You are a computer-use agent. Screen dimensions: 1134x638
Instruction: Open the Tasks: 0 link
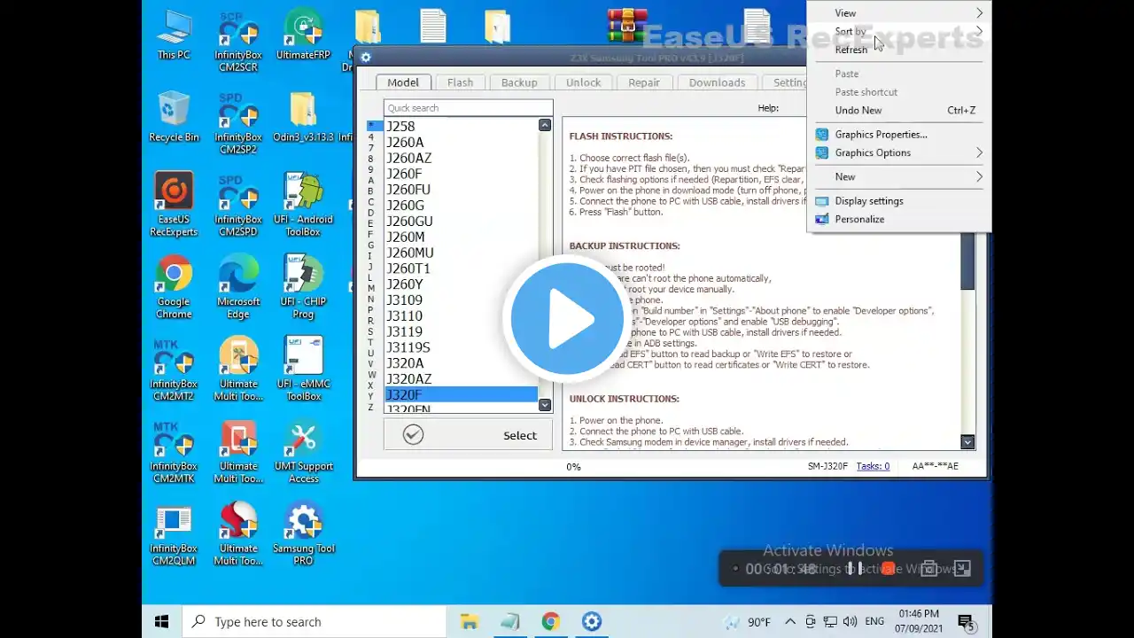[873, 466]
